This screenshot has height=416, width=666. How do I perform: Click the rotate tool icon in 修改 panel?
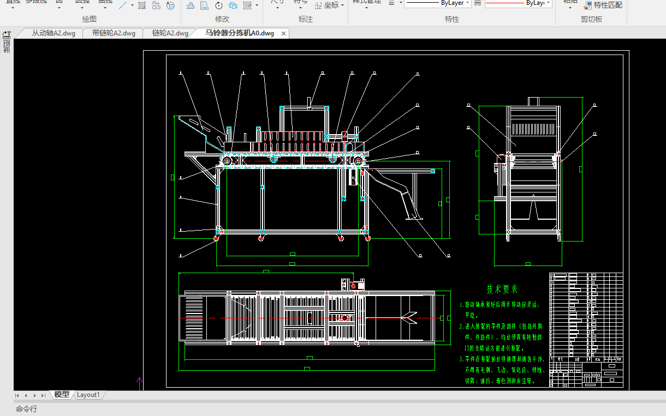[219, 5]
